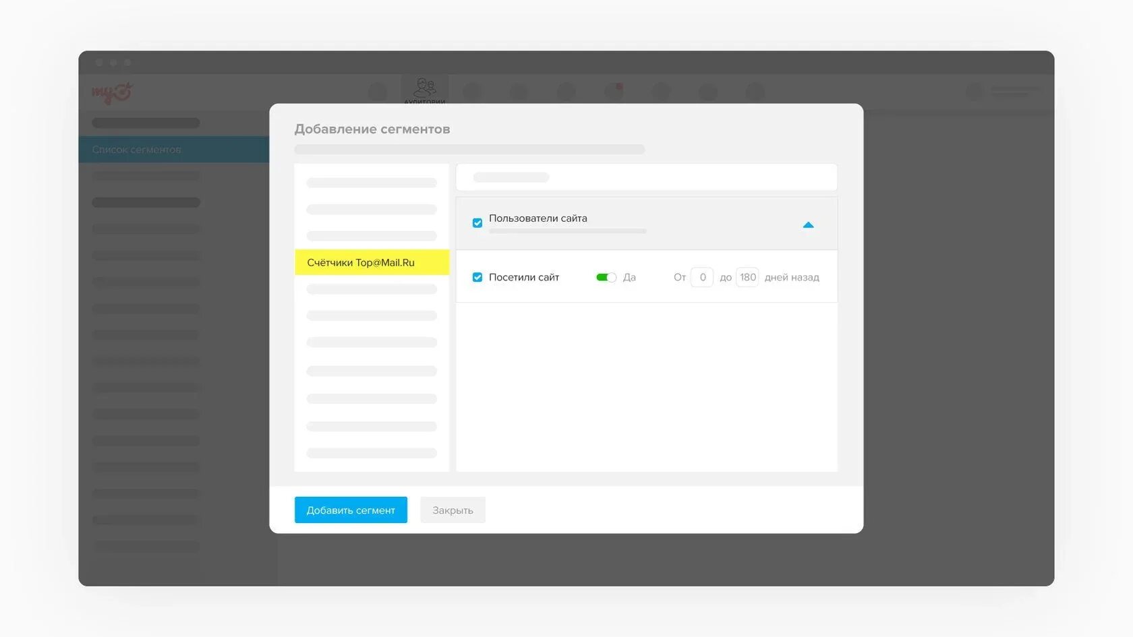Click the до 180 days input field

click(x=747, y=277)
